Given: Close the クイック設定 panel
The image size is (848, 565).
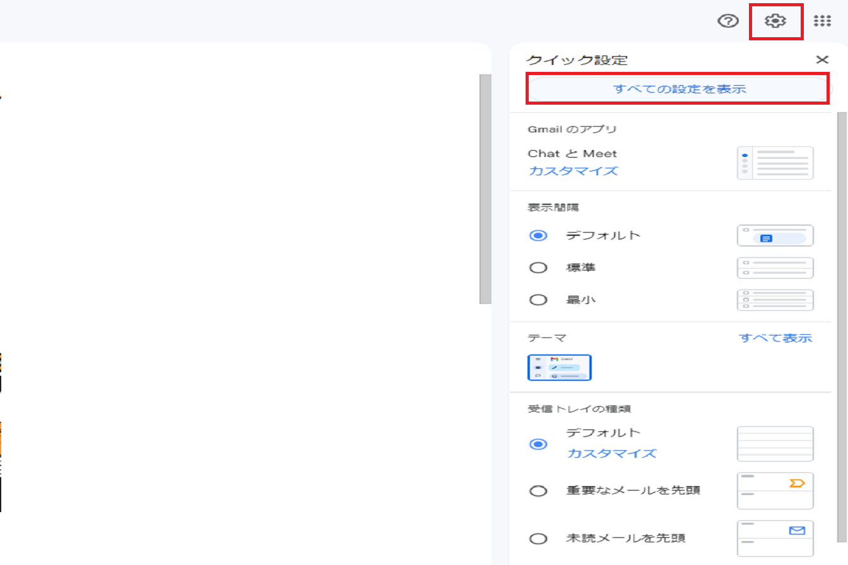Looking at the screenshot, I should coord(821,60).
